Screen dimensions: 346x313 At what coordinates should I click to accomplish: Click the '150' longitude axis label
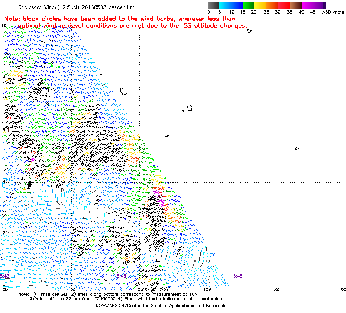tap(4, 289)
